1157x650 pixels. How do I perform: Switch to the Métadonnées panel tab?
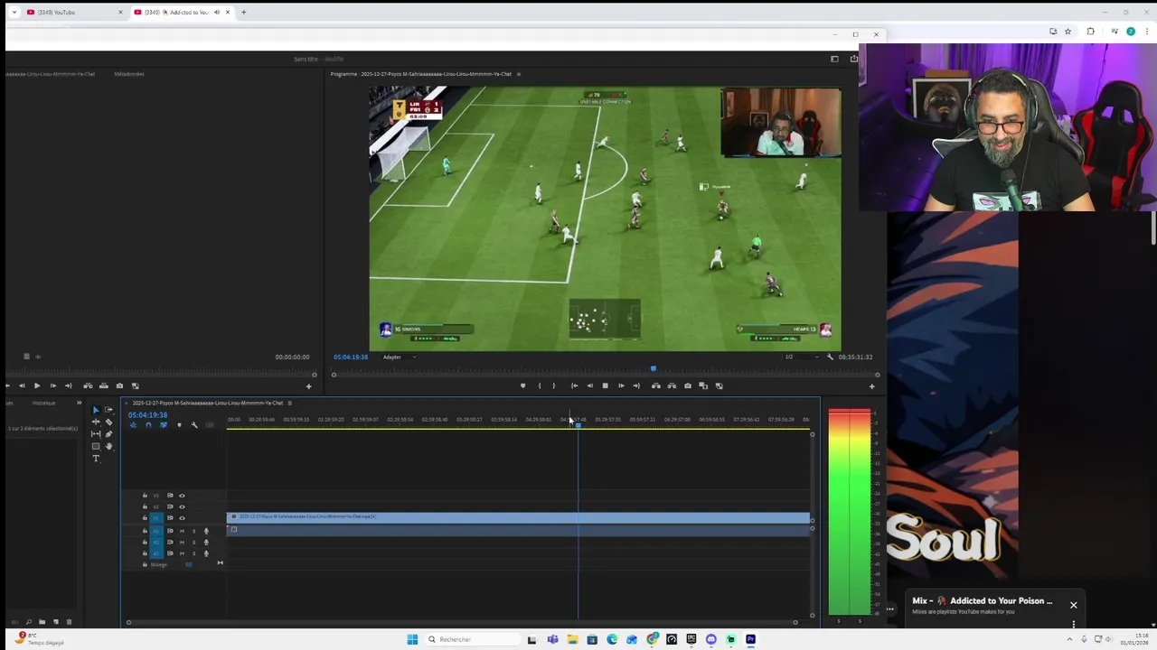click(x=129, y=74)
